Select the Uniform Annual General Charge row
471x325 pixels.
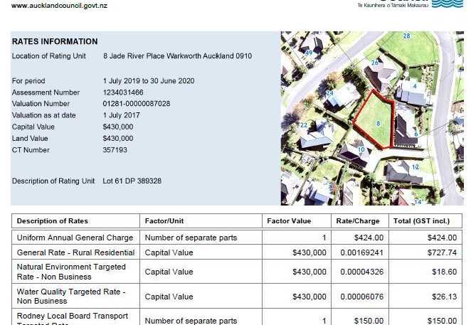pos(237,238)
